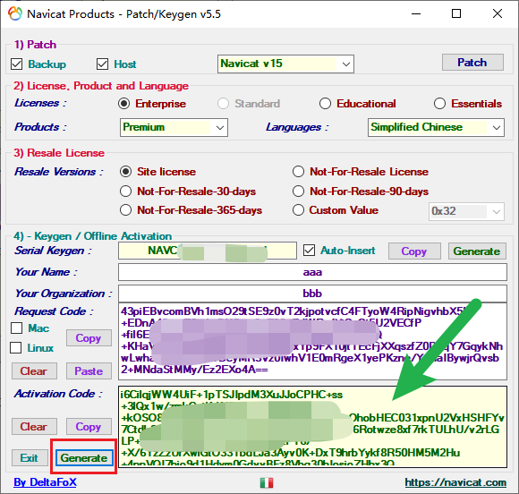Viewport: 519px width, 494px height.
Task: Paste into the Request Code
Action: coord(89,371)
